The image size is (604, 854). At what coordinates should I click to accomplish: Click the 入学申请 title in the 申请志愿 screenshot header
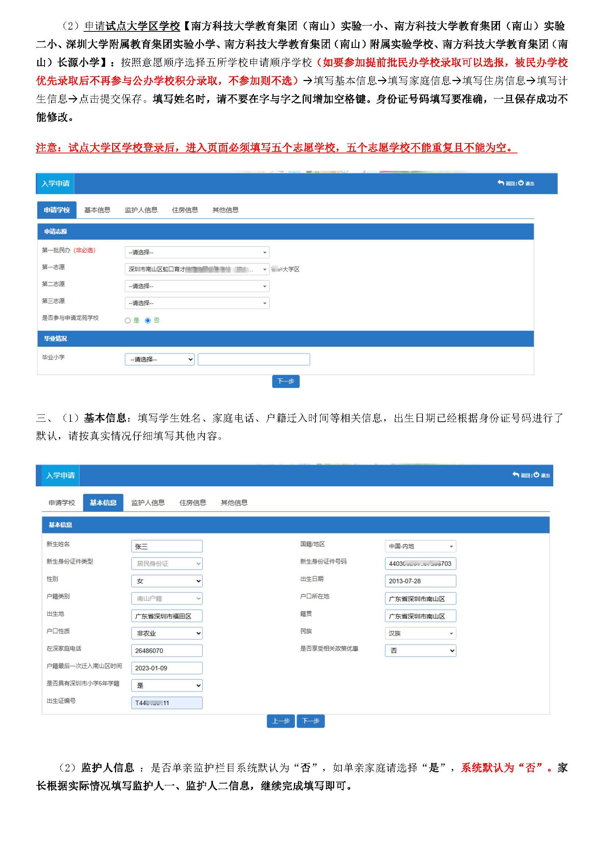pyautogui.click(x=56, y=183)
